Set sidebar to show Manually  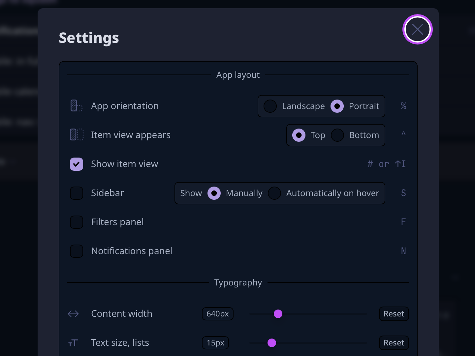click(x=214, y=193)
